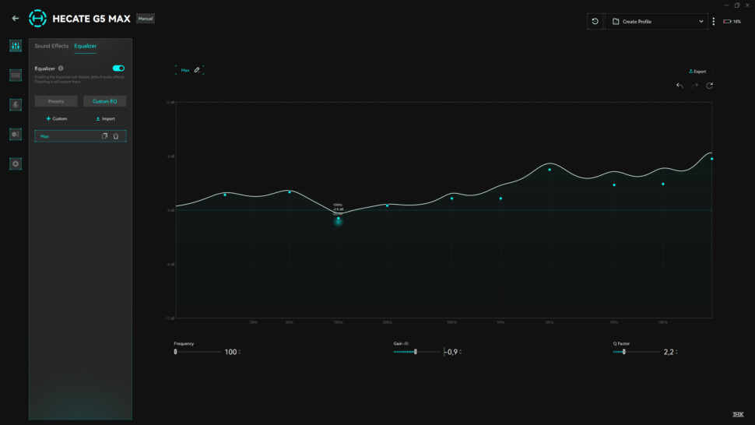Viewport: 755px width, 425px height.
Task: Select the highlighted 100Hz EQ point
Action: (x=338, y=219)
